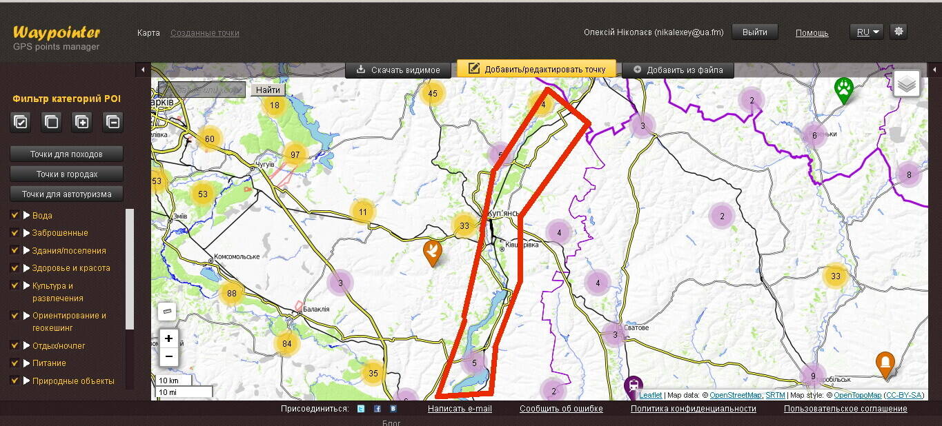Expand the Здания/поселения category tree
942x426 pixels.
point(27,250)
